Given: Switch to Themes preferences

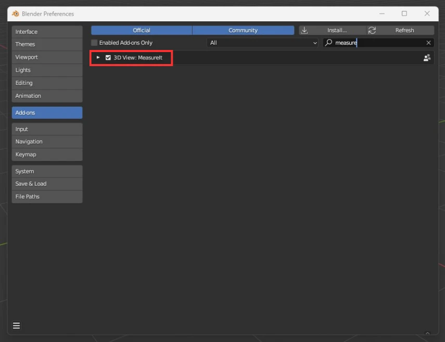Looking at the screenshot, I should 47,44.
